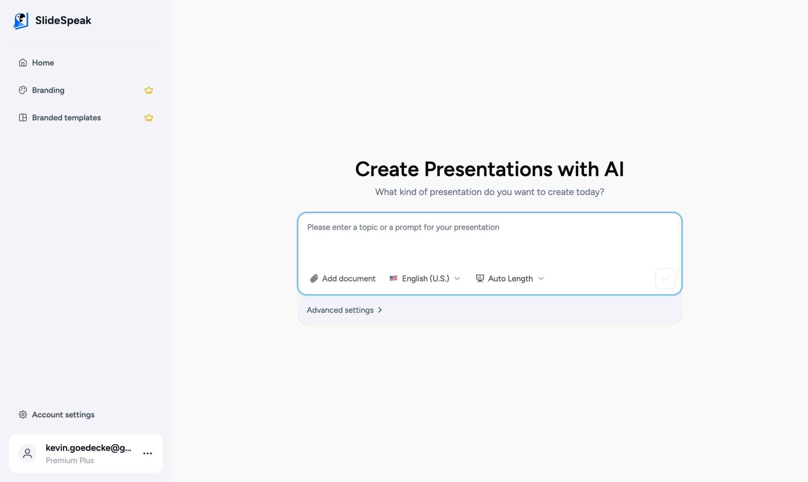This screenshot has width=808, height=482.
Task: Click the projector screen icon near Auto Length
Action: [x=480, y=278]
